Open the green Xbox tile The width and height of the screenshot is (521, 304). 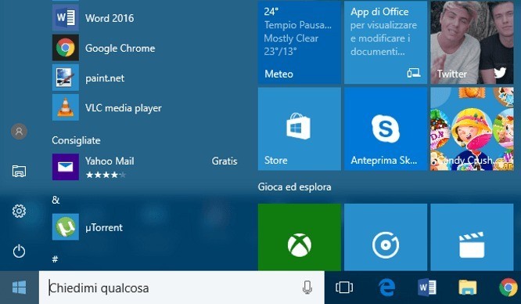(x=300, y=237)
